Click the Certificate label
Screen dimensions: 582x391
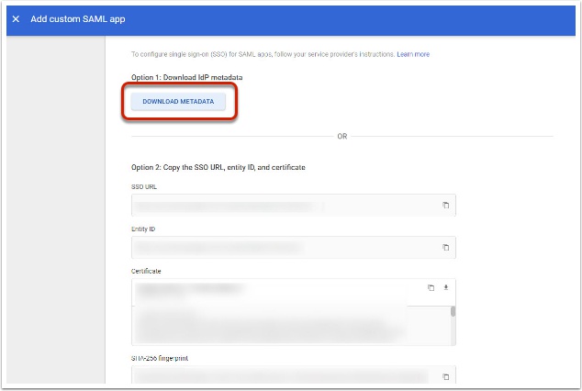(148, 271)
